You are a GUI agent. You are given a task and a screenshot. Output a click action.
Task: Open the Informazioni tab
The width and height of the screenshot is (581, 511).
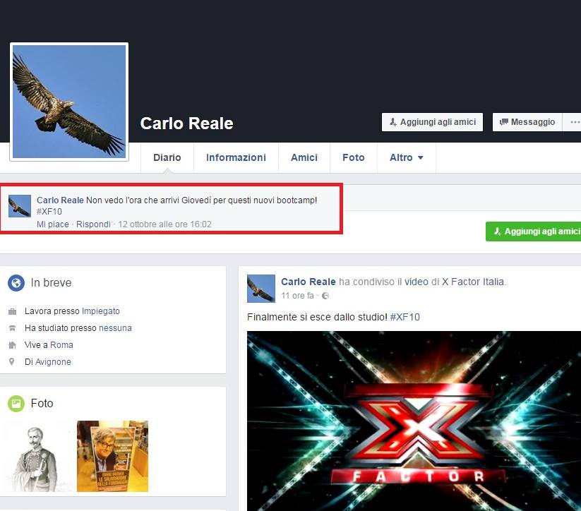coord(236,157)
